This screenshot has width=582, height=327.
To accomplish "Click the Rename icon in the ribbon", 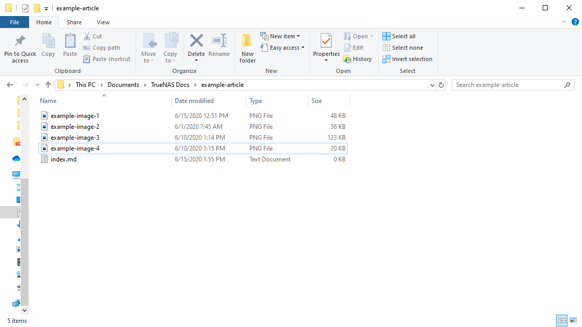I will coord(219,41).
